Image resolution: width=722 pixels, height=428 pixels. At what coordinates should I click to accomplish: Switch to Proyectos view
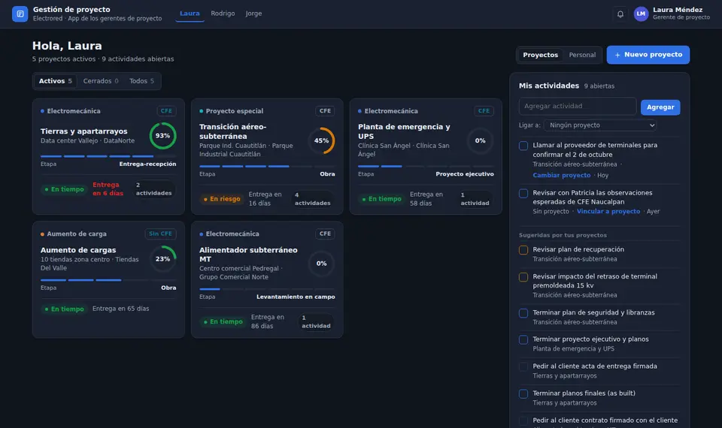(x=540, y=55)
